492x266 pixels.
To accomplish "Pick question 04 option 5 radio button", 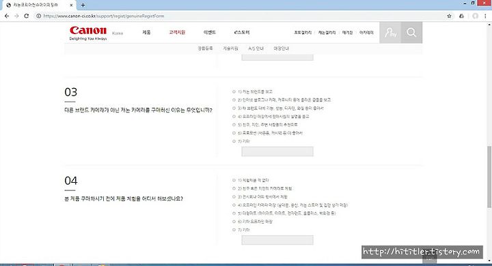I will click(x=234, y=213).
